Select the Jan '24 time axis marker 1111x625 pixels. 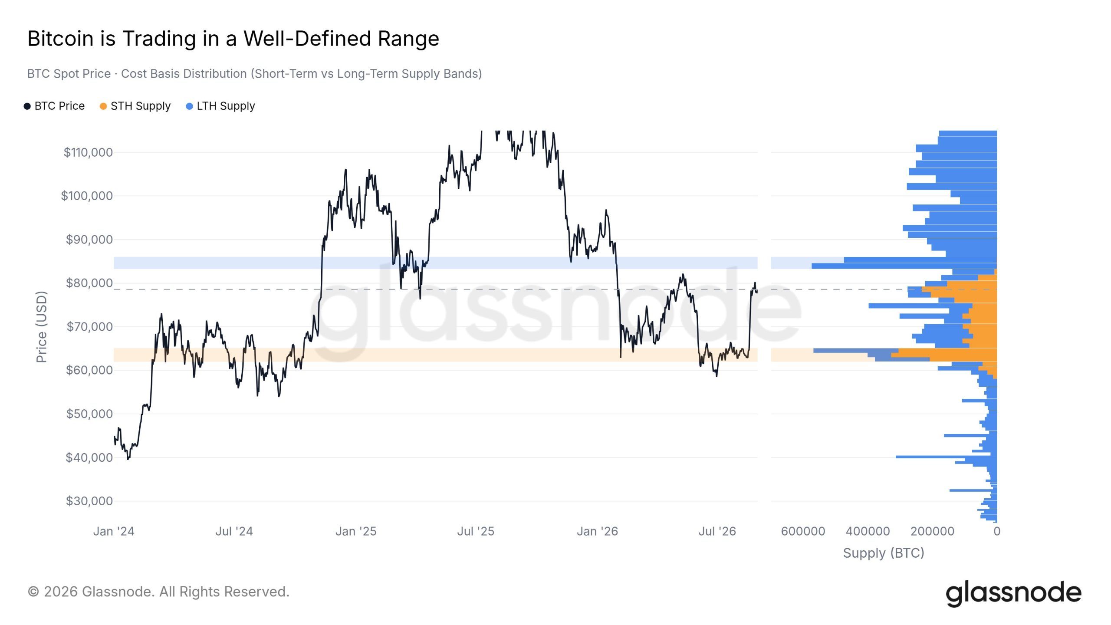point(114,531)
